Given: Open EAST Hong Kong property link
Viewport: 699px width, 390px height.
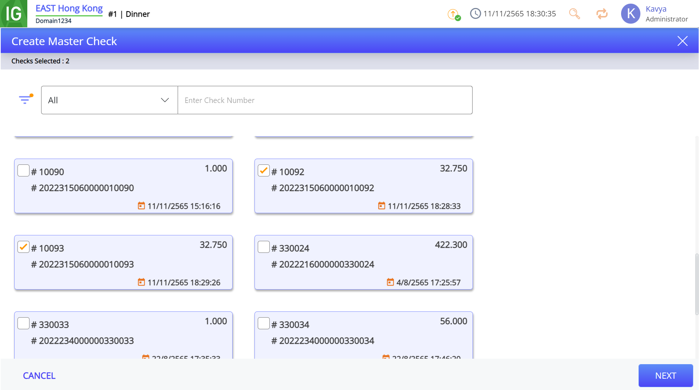Looking at the screenshot, I should click(x=69, y=9).
